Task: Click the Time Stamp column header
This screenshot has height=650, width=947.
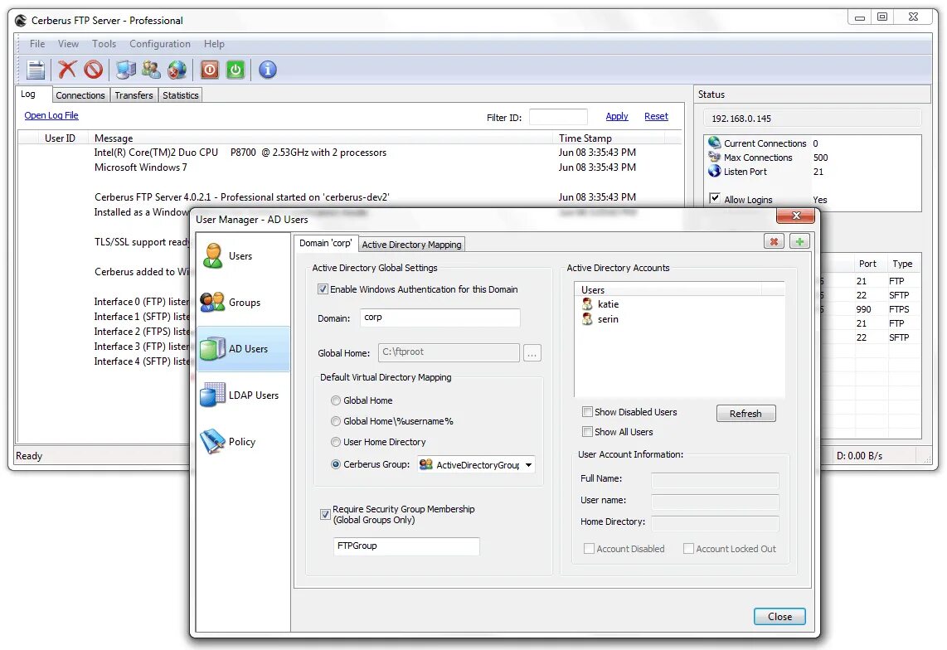Action: point(609,138)
